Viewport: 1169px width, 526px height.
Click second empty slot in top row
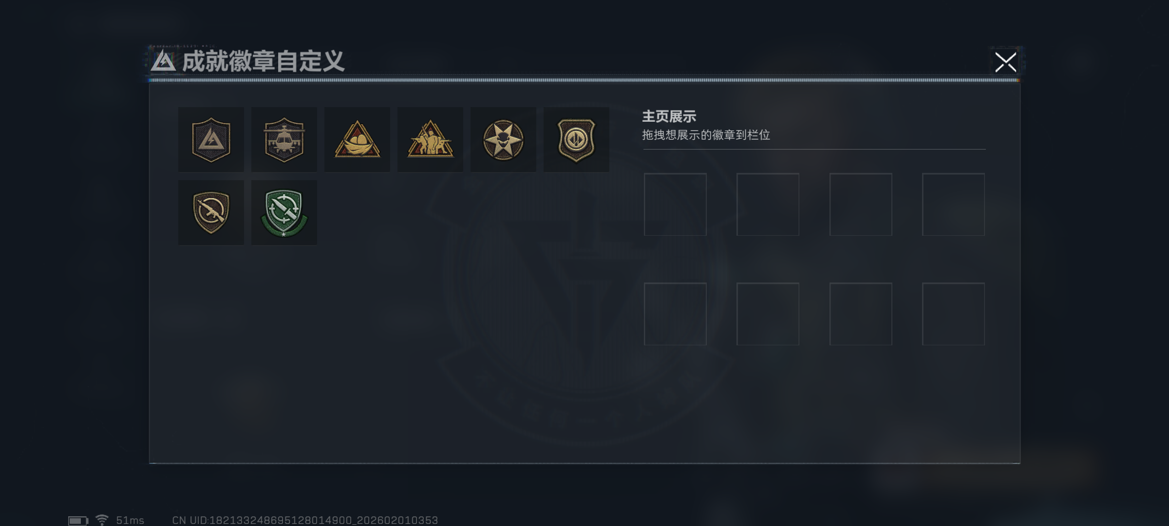coord(768,205)
